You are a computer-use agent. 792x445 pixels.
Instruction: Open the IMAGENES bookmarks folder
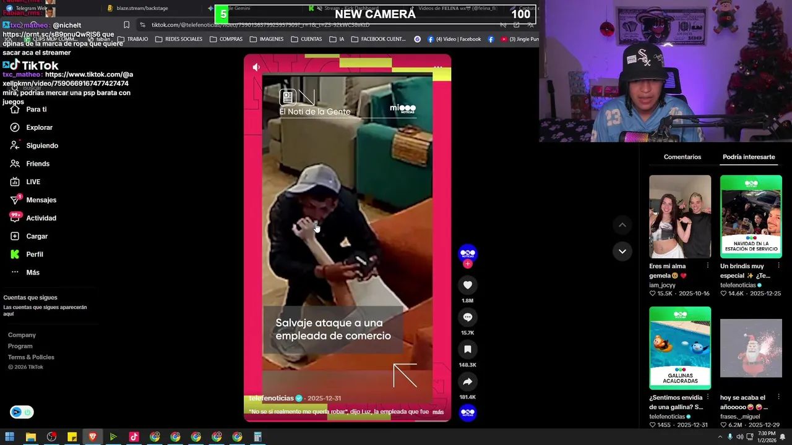pos(266,39)
